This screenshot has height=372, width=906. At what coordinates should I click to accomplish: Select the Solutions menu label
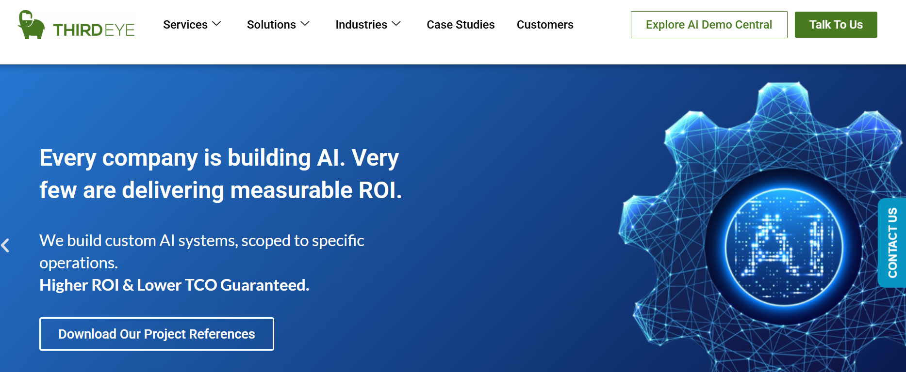(x=271, y=25)
